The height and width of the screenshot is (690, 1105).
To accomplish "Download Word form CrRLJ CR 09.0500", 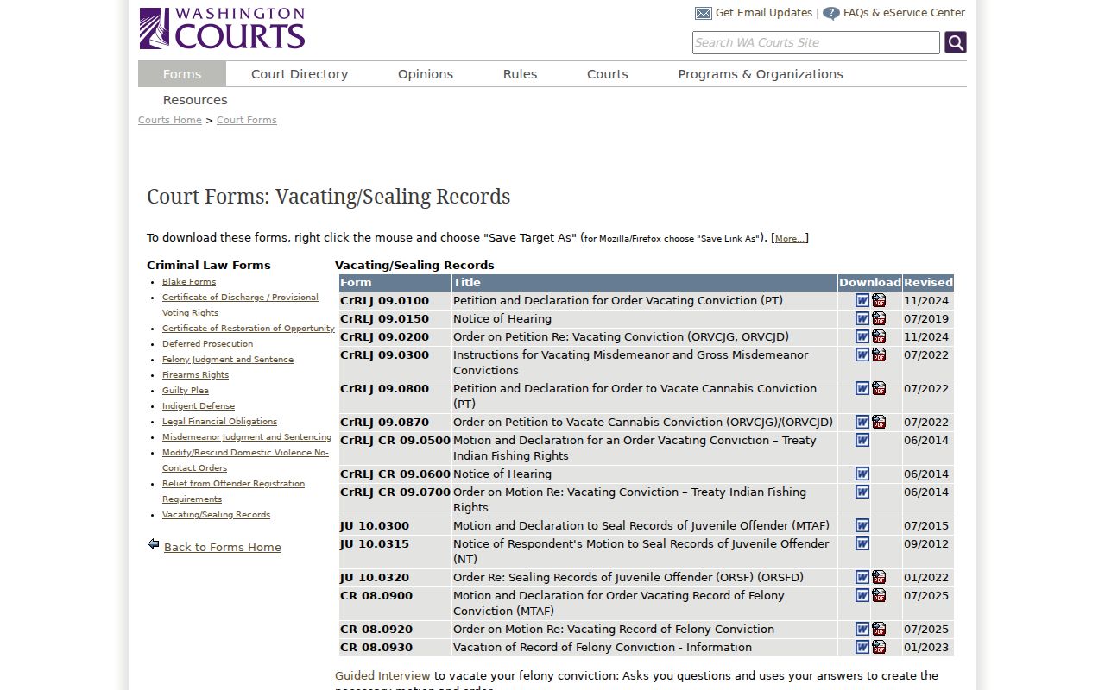I will pos(862,440).
